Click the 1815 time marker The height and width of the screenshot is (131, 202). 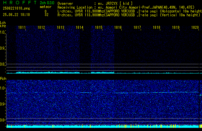(99, 27)
